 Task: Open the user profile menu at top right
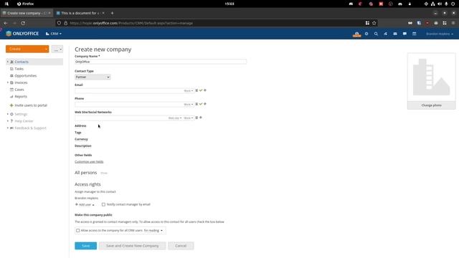440,34
